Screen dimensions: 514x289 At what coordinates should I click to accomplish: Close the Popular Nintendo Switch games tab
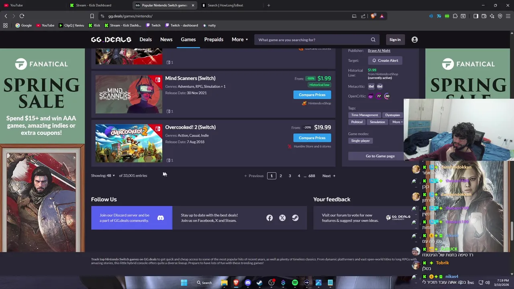(x=193, y=5)
